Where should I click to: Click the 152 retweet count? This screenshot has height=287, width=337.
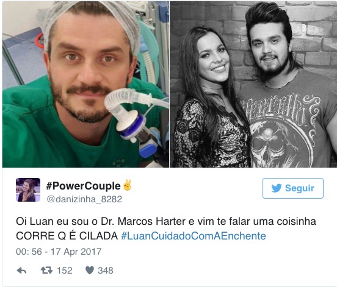click(x=65, y=271)
